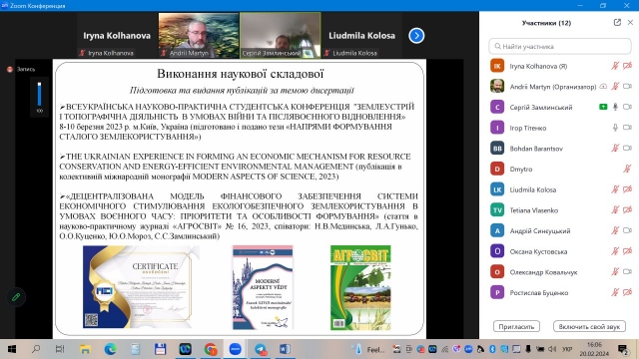Click Сергій Замлинський's microphone icon

click(615, 107)
